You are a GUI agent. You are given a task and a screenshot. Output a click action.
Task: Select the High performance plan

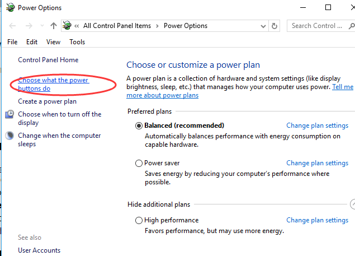click(139, 221)
